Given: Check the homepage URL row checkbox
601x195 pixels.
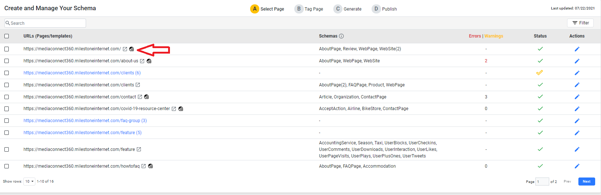Looking at the screenshot, I should pos(7,49).
